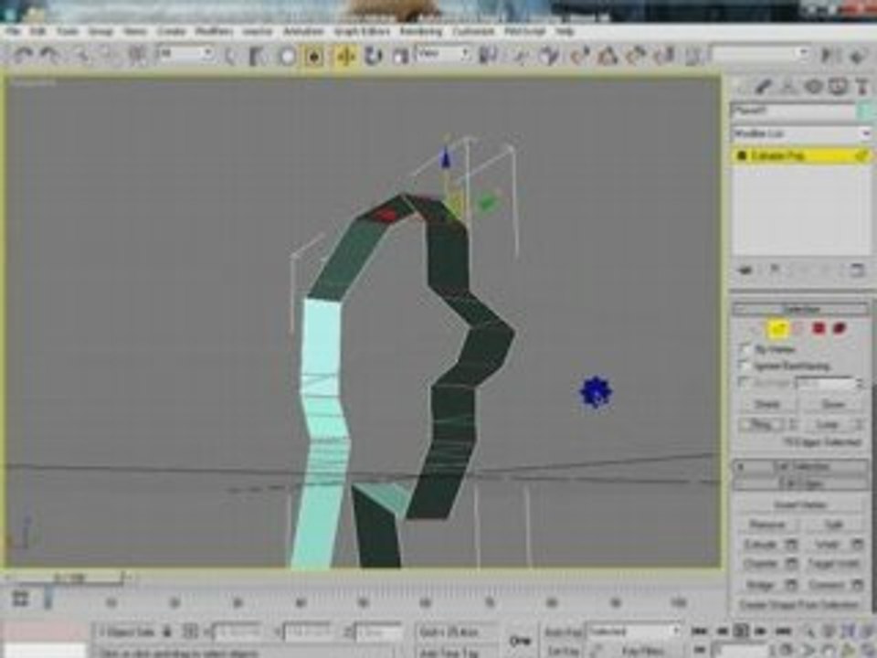Click the Align tool at the toolbar's end

(857, 56)
